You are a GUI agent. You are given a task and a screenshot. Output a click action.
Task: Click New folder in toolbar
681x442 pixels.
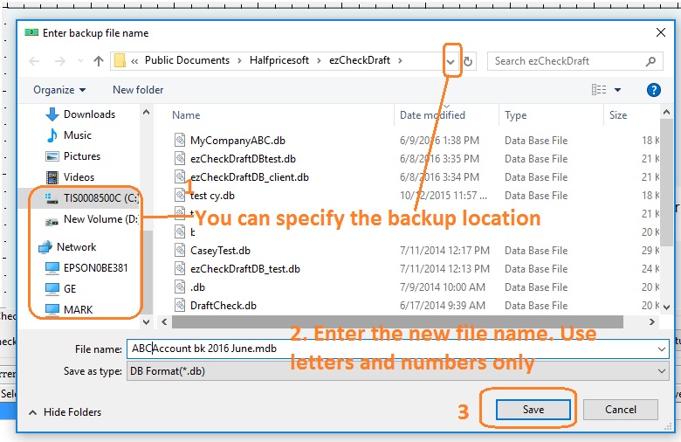[x=138, y=90]
